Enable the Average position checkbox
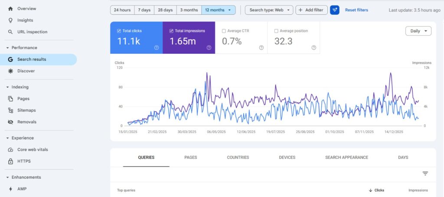444x197 pixels. pos(276,31)
